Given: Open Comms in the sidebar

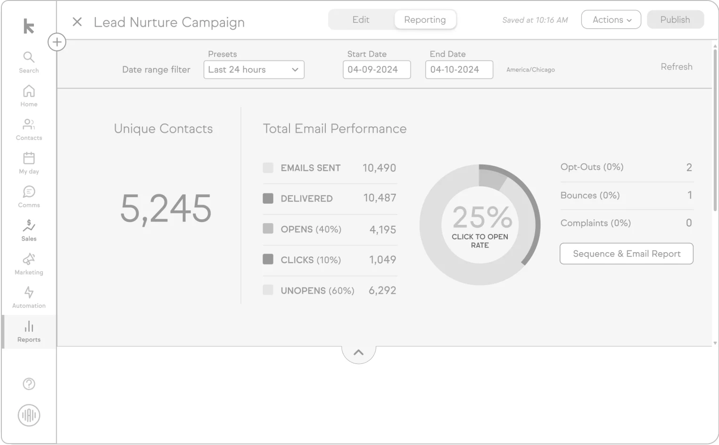Looking at the screenshot, I should point(29,197).
